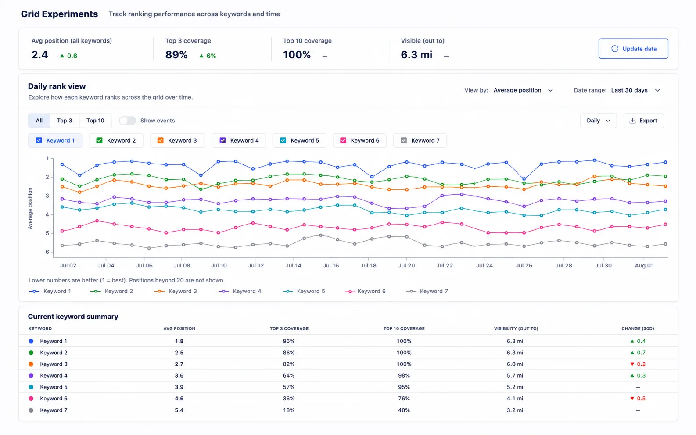This screenshot has height=435, width=696.
Task: Click the Update data button
Action: (633, 49)
